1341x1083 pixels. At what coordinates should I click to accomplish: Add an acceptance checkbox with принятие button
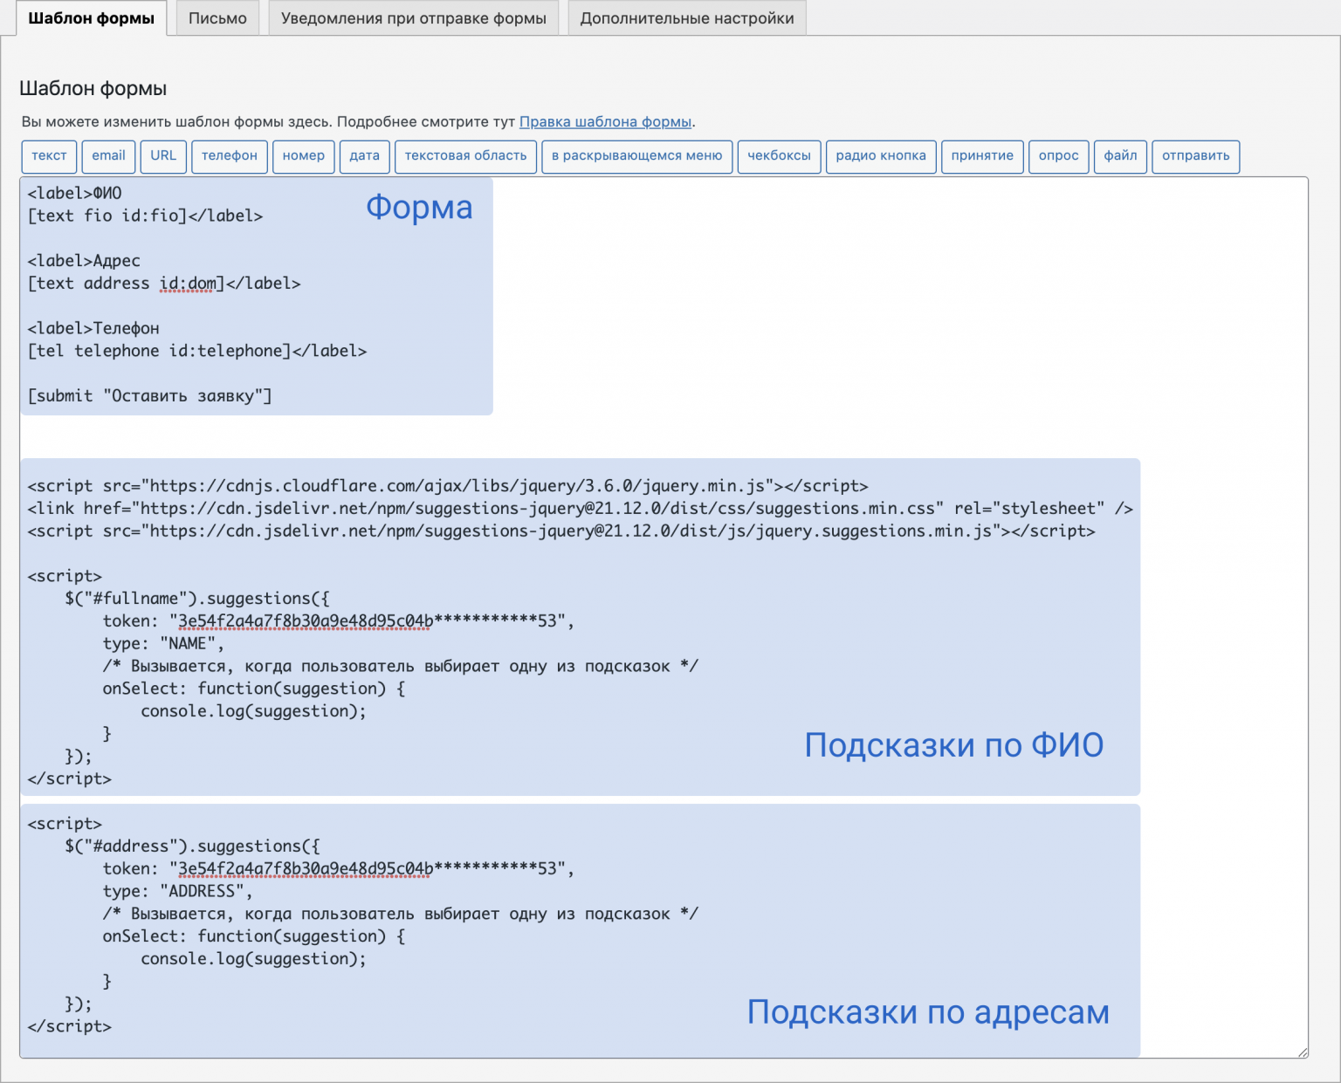click(x=982, y=156)
